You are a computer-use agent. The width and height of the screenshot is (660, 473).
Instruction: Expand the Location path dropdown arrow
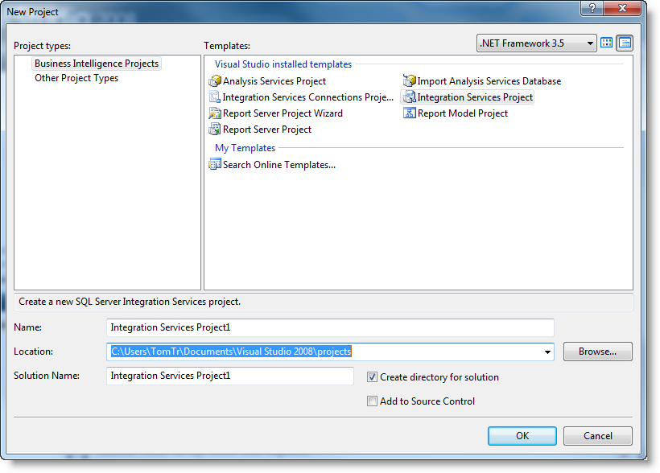(547, 352)
